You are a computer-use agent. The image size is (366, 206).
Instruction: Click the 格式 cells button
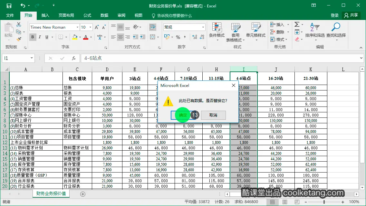pos(280,39)
